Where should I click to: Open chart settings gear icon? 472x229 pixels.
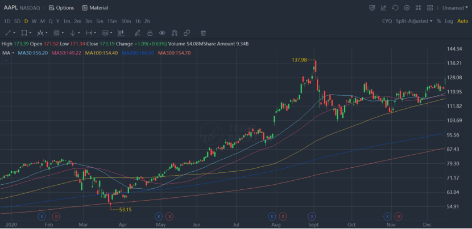pos(407,8)
